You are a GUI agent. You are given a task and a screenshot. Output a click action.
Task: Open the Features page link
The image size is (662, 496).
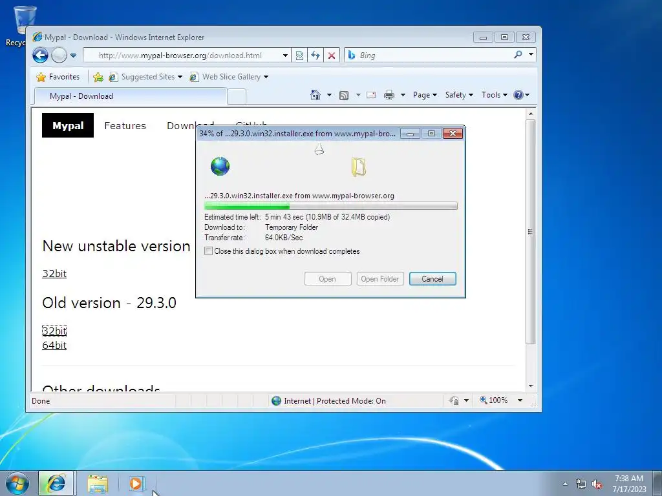(125, 126)
